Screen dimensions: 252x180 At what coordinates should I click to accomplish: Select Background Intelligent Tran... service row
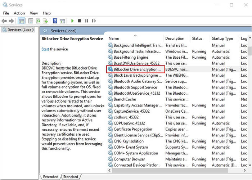click(x=177, y=45)
